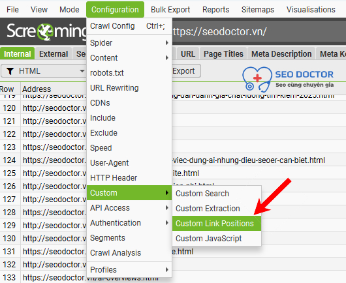Image resolution: width=346 pixels, height=283 pixels.
Task: Open the View menu
Action: click(39, 10)
